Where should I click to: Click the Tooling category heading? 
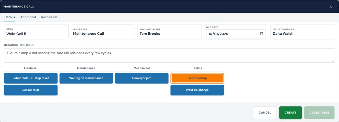(197, 68)
